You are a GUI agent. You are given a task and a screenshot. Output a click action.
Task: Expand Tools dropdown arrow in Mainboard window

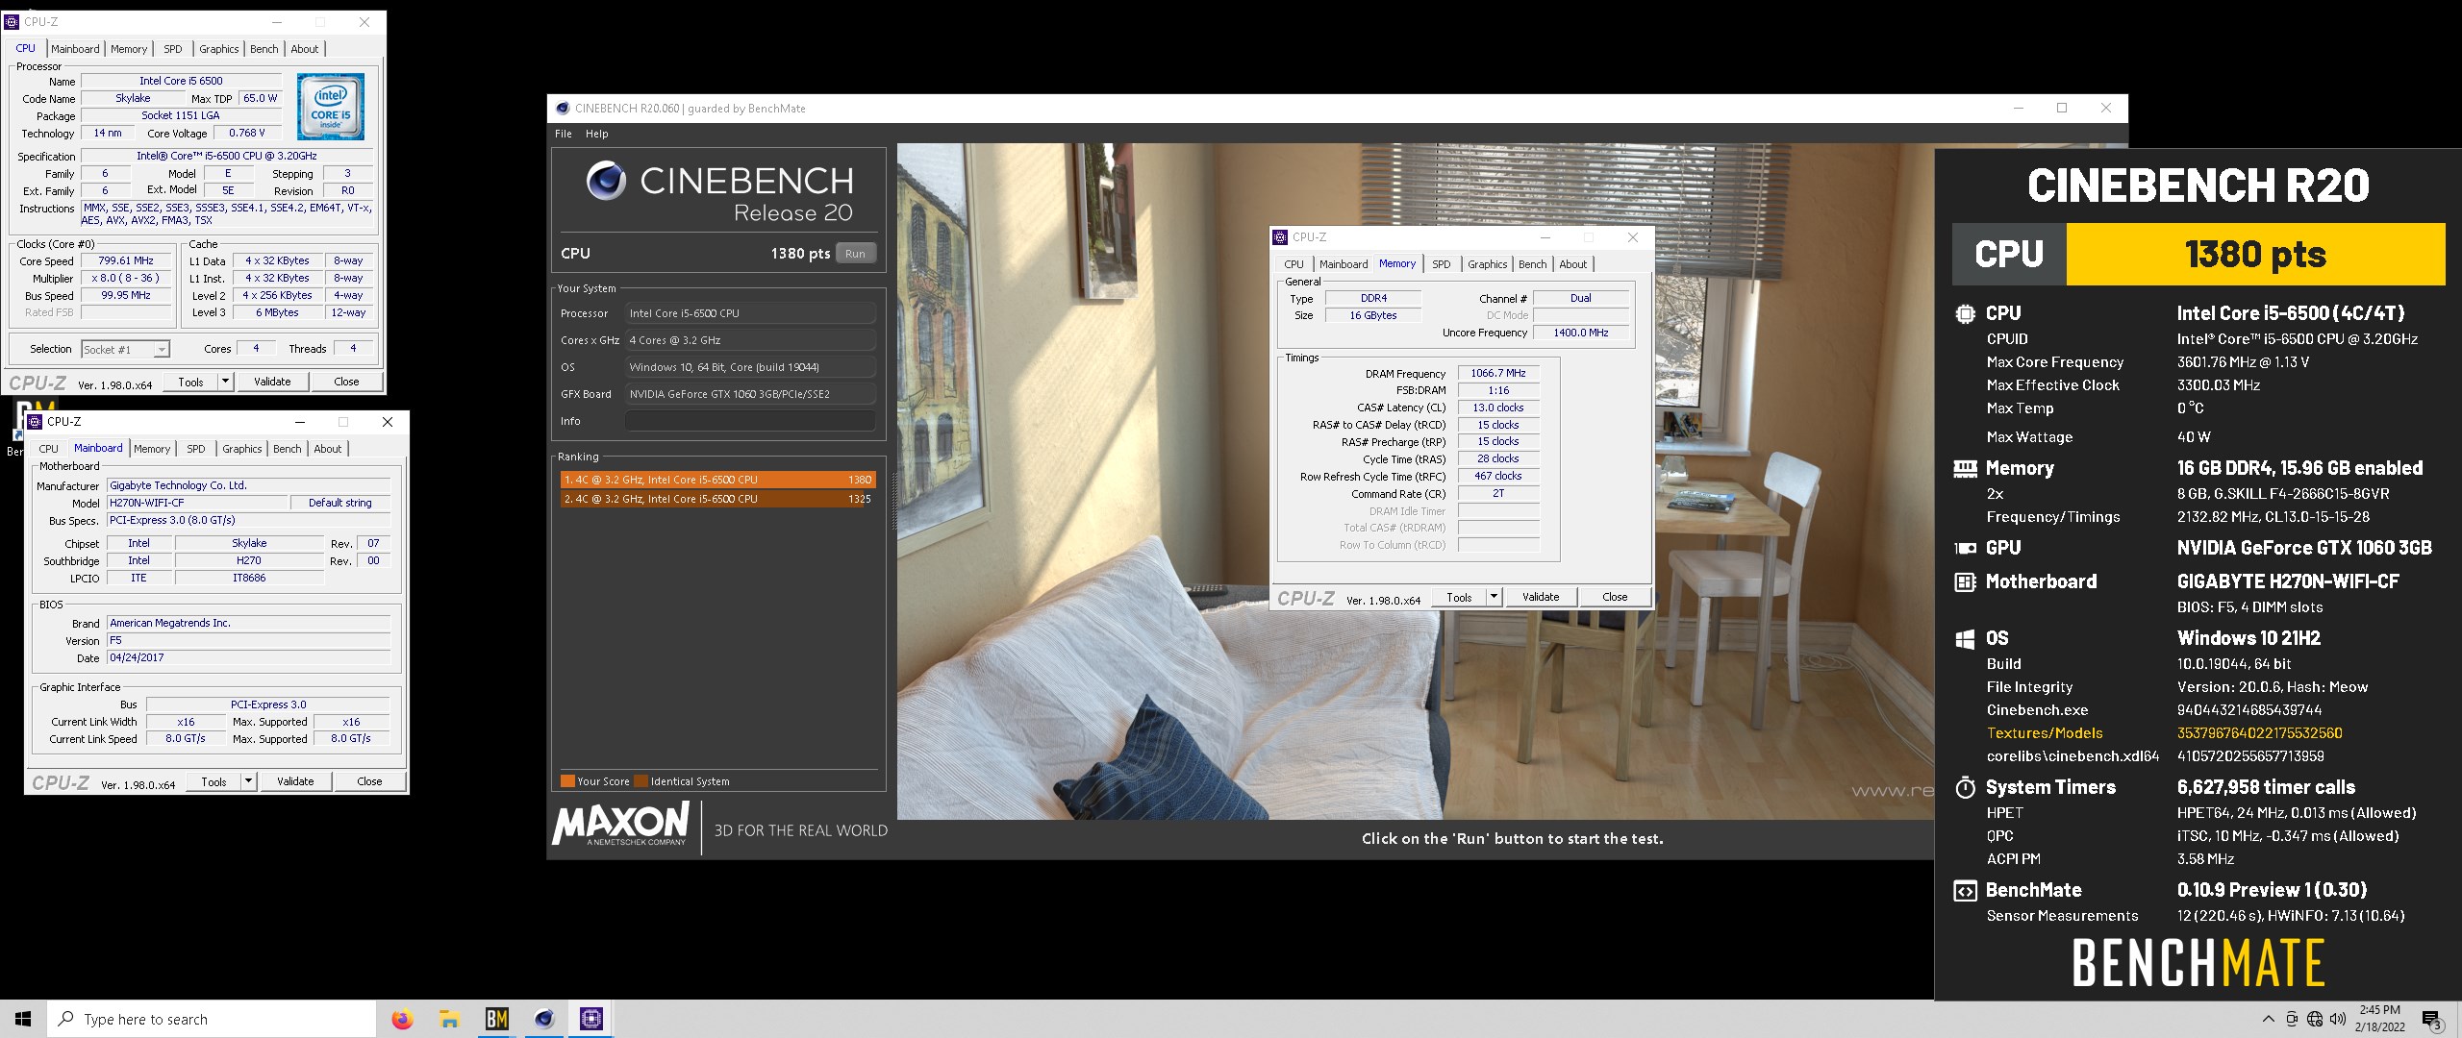248,781
